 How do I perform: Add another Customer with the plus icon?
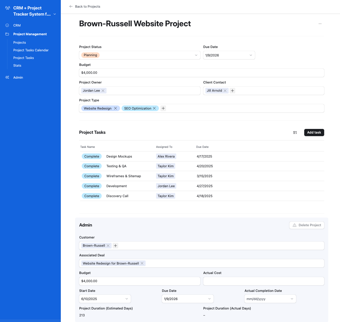pos(115,246)
